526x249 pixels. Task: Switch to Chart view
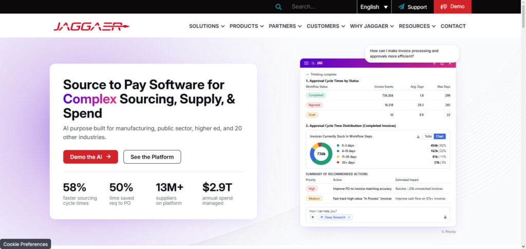coord(440,137)
